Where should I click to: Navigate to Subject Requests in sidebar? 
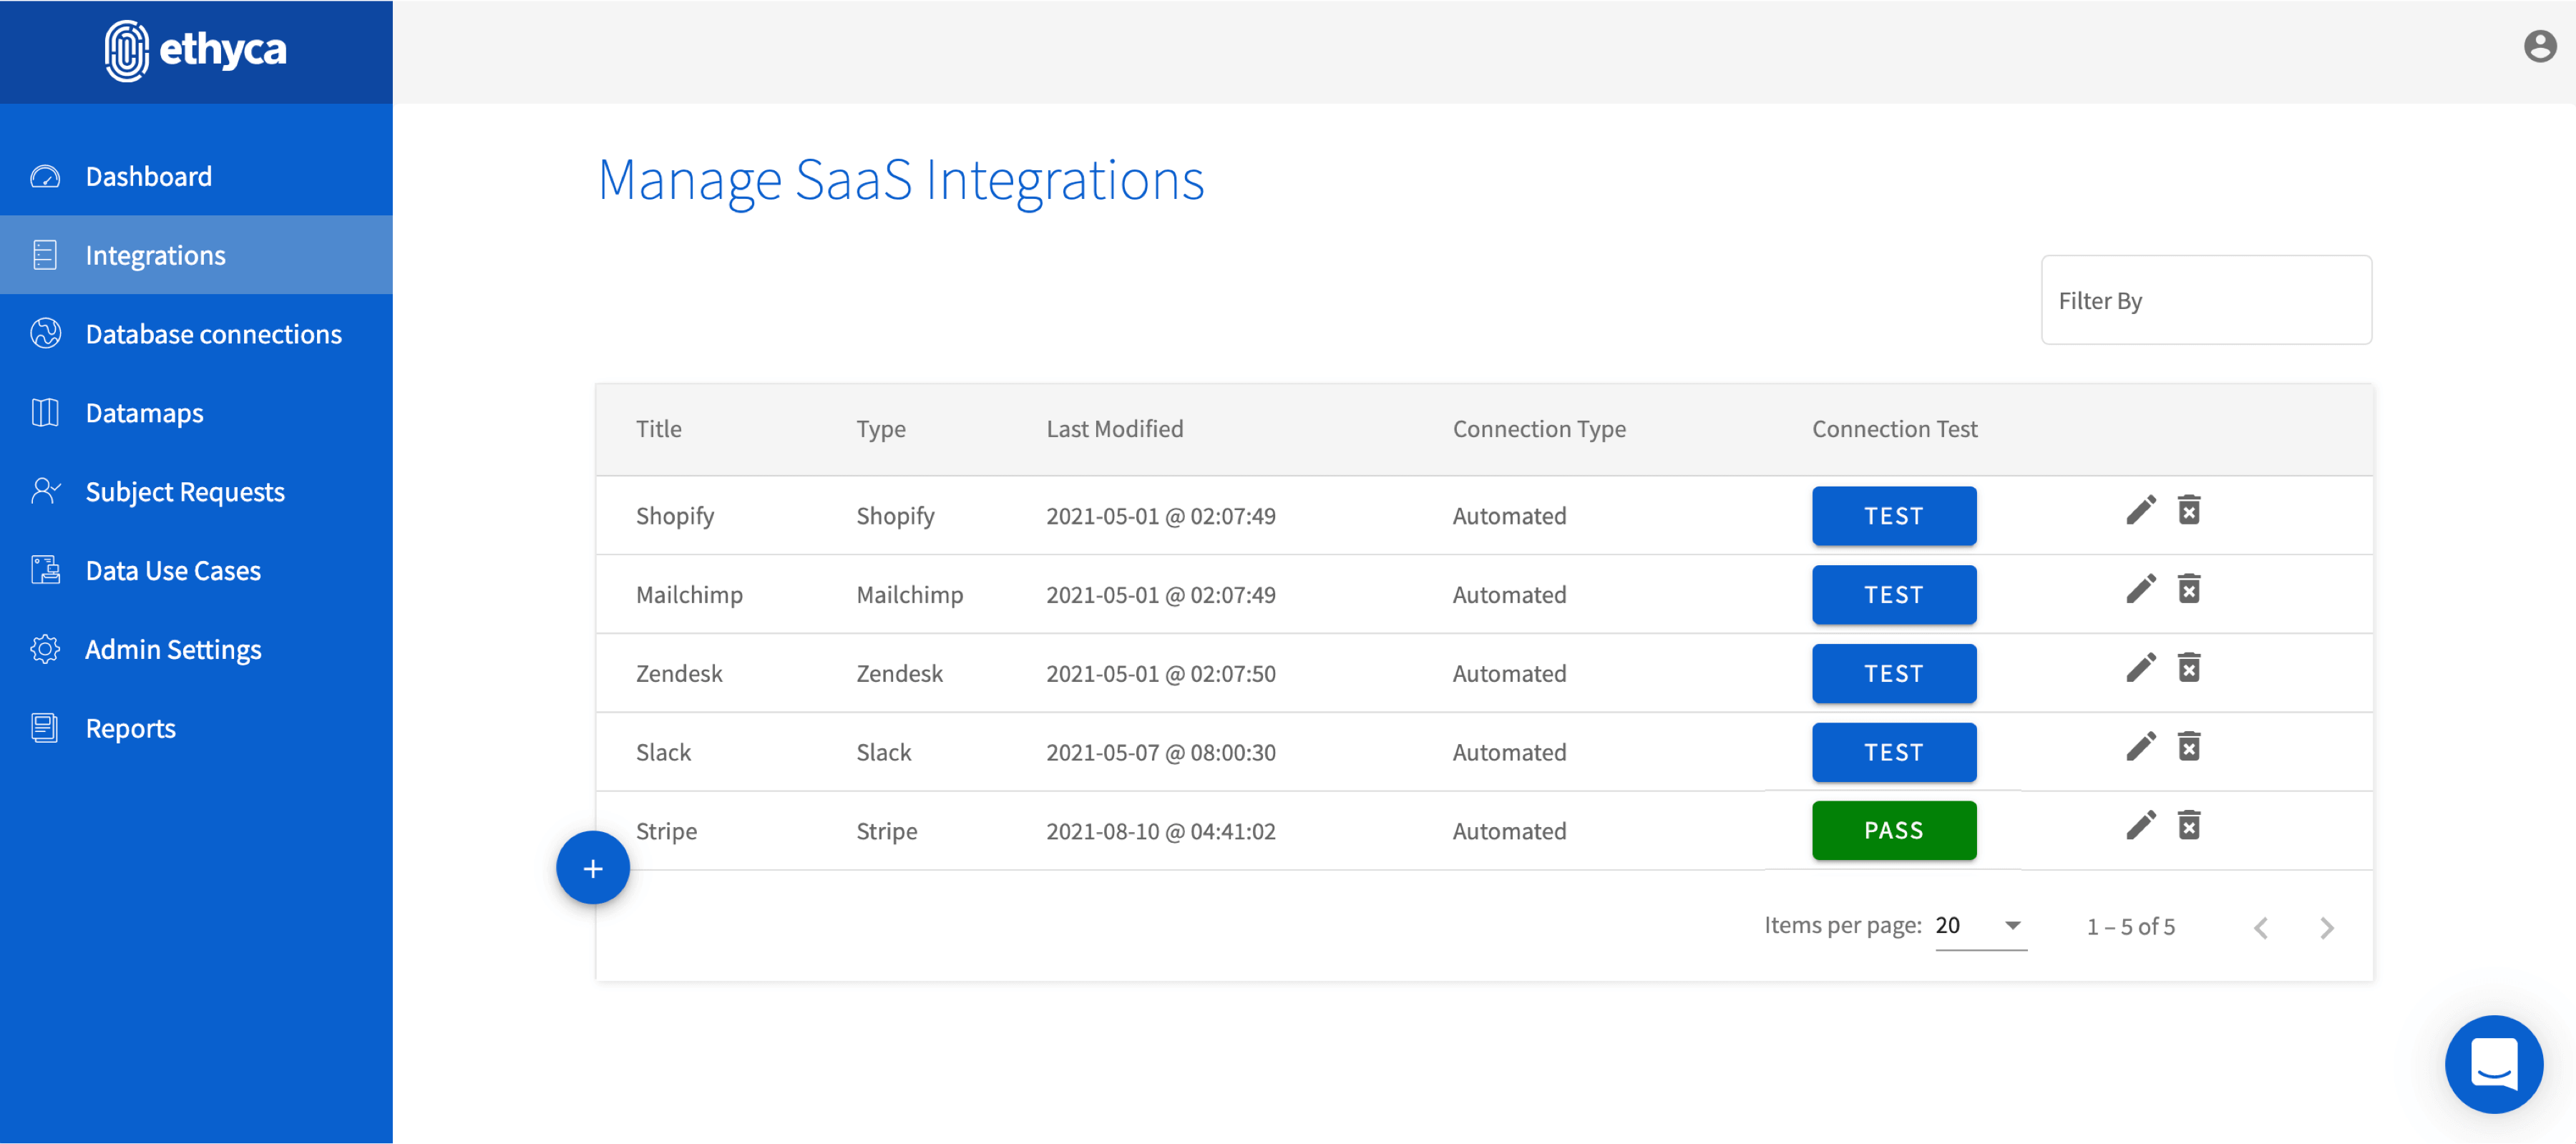point(185,492)
